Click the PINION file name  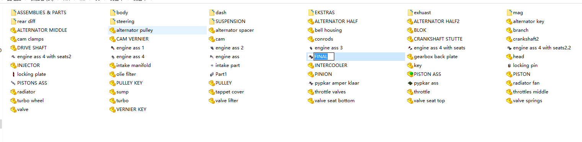324,74
